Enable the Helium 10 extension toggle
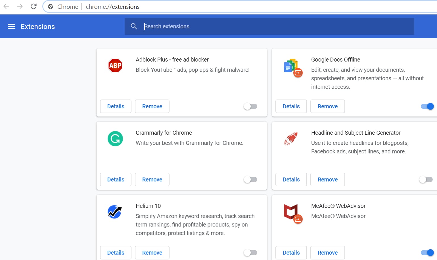The height and width of the screenshot is (260, 437). coord(250,253)
